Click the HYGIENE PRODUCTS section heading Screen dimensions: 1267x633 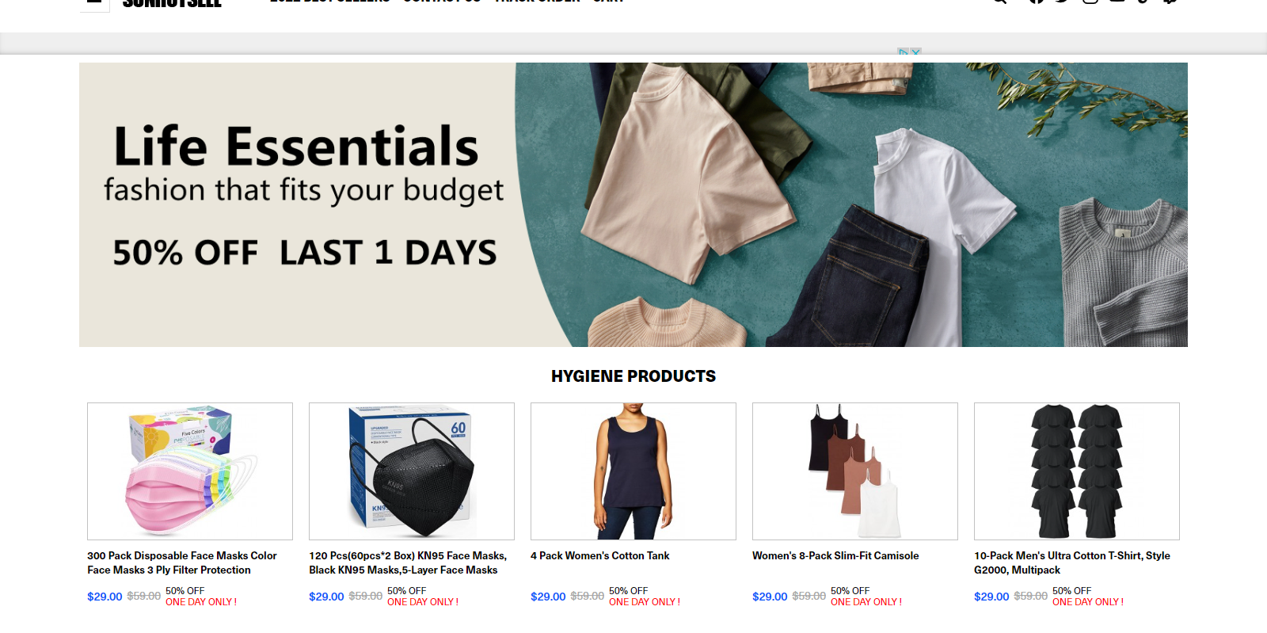[x=633, y=376]
